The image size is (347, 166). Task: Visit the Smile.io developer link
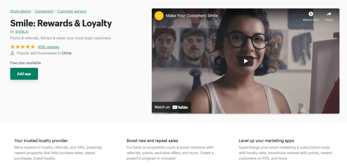coord(22,31)
